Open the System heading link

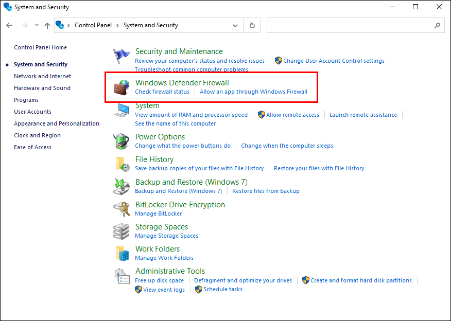[x=147, y=105]
